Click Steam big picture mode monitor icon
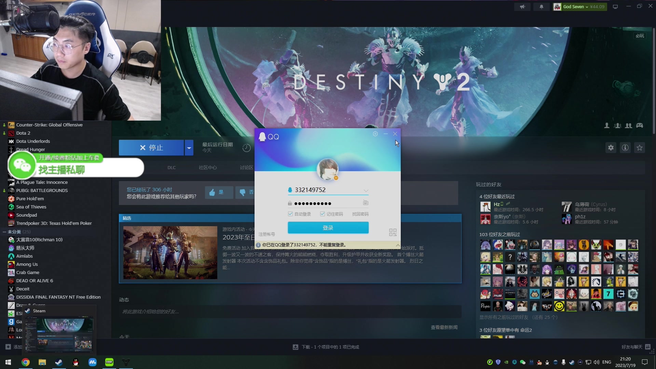The width and height of the screenshot is (656, 369). [x=615, y=7]
